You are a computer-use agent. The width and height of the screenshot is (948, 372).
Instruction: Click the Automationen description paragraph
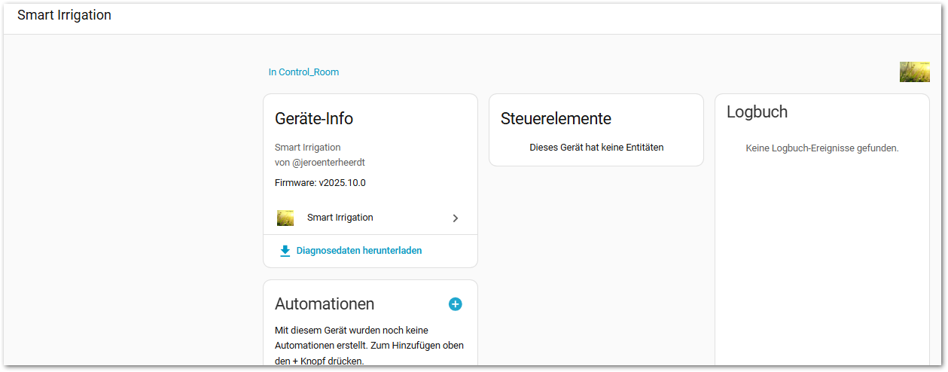point(369,345)
